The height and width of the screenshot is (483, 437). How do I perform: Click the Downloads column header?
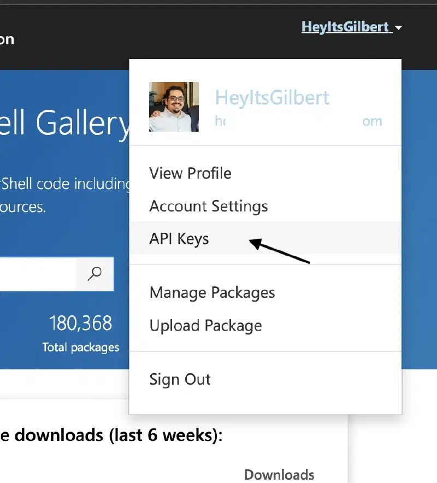[279, 475]
